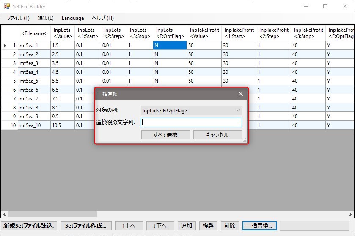This screenshot has height=236, width=355.
Task: Click the Setファイル作成... button
Action: 86,225
